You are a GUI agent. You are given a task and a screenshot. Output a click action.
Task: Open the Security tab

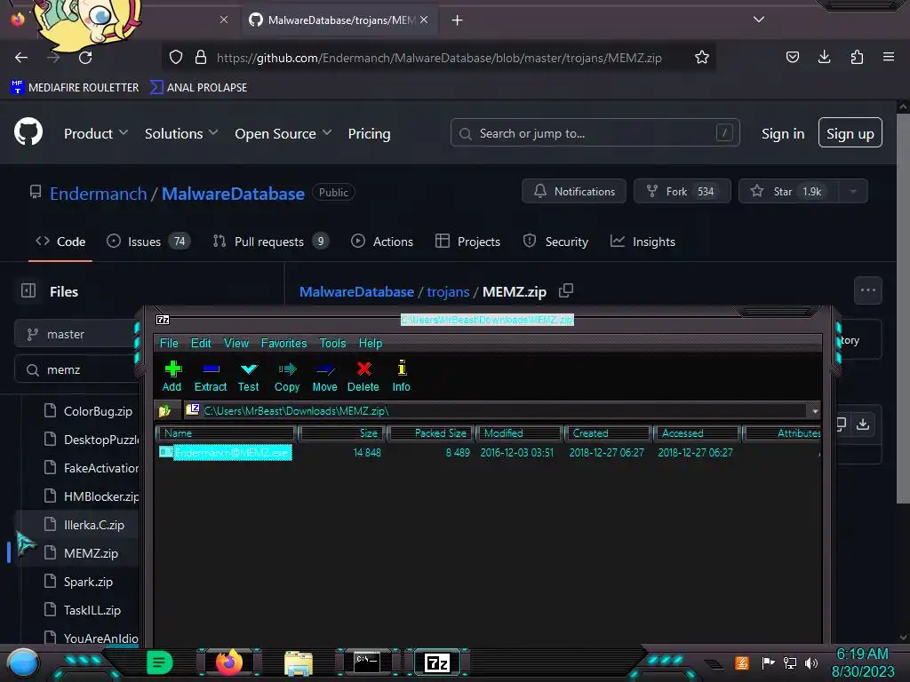point(555,242)
